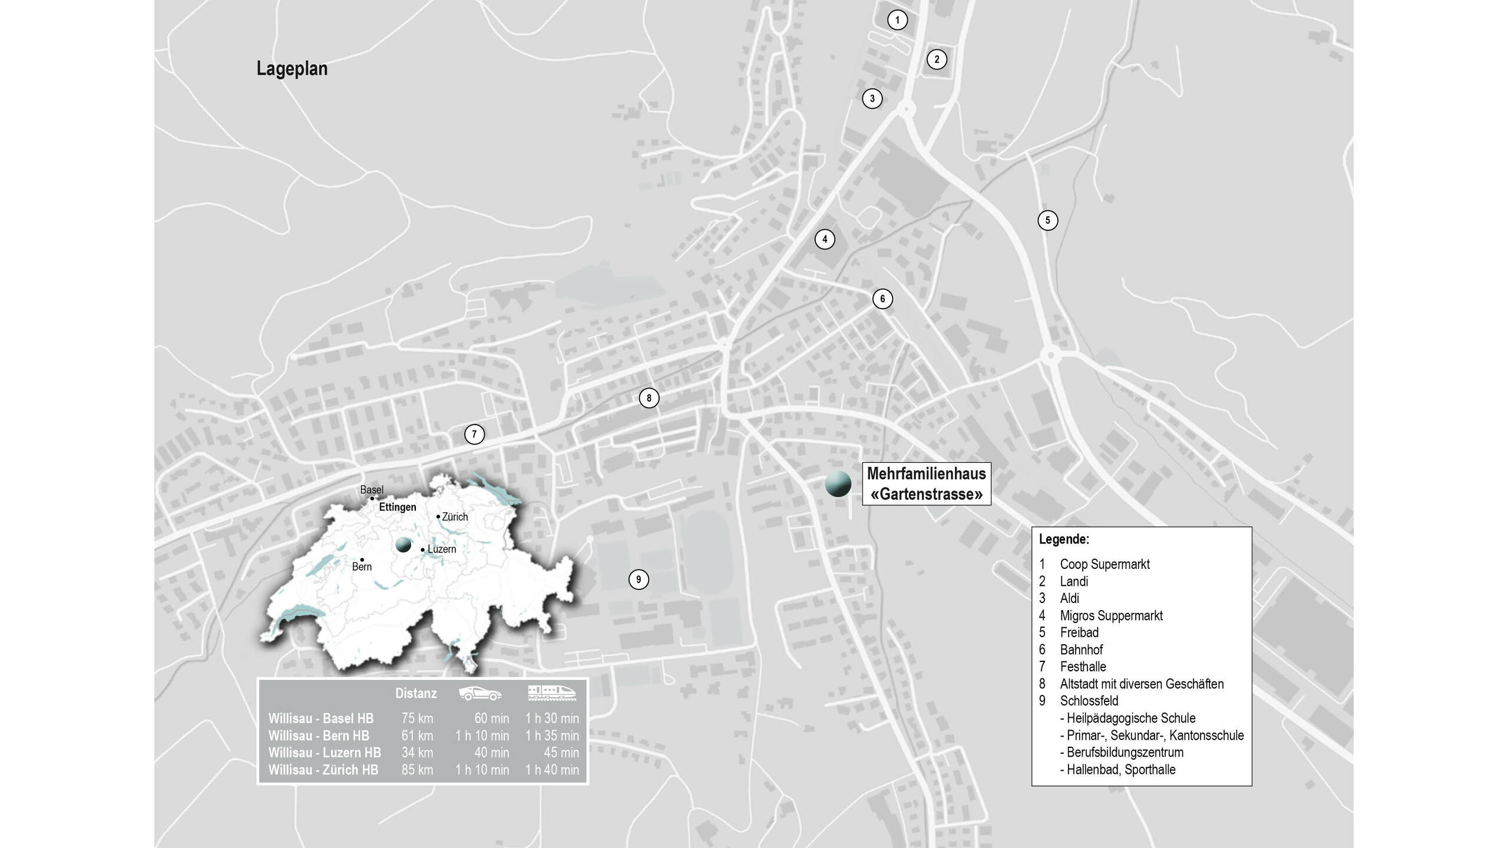Click marker 9 at Schlossfeld
Image resolution: width=1508 pixels, height=848 pixels.
(x=639, y=579)
